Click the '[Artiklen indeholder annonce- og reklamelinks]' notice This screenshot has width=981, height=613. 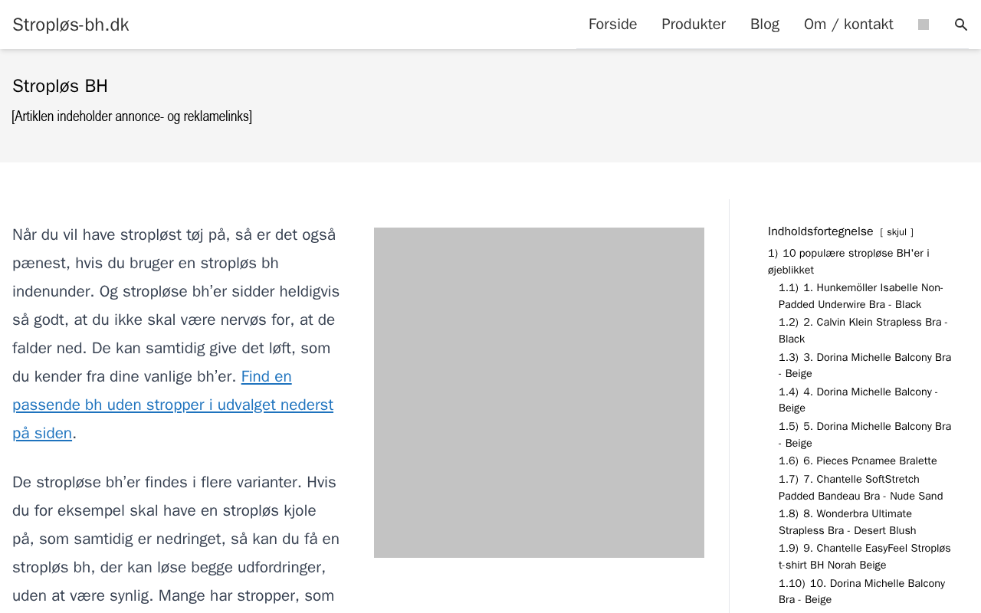132,116
